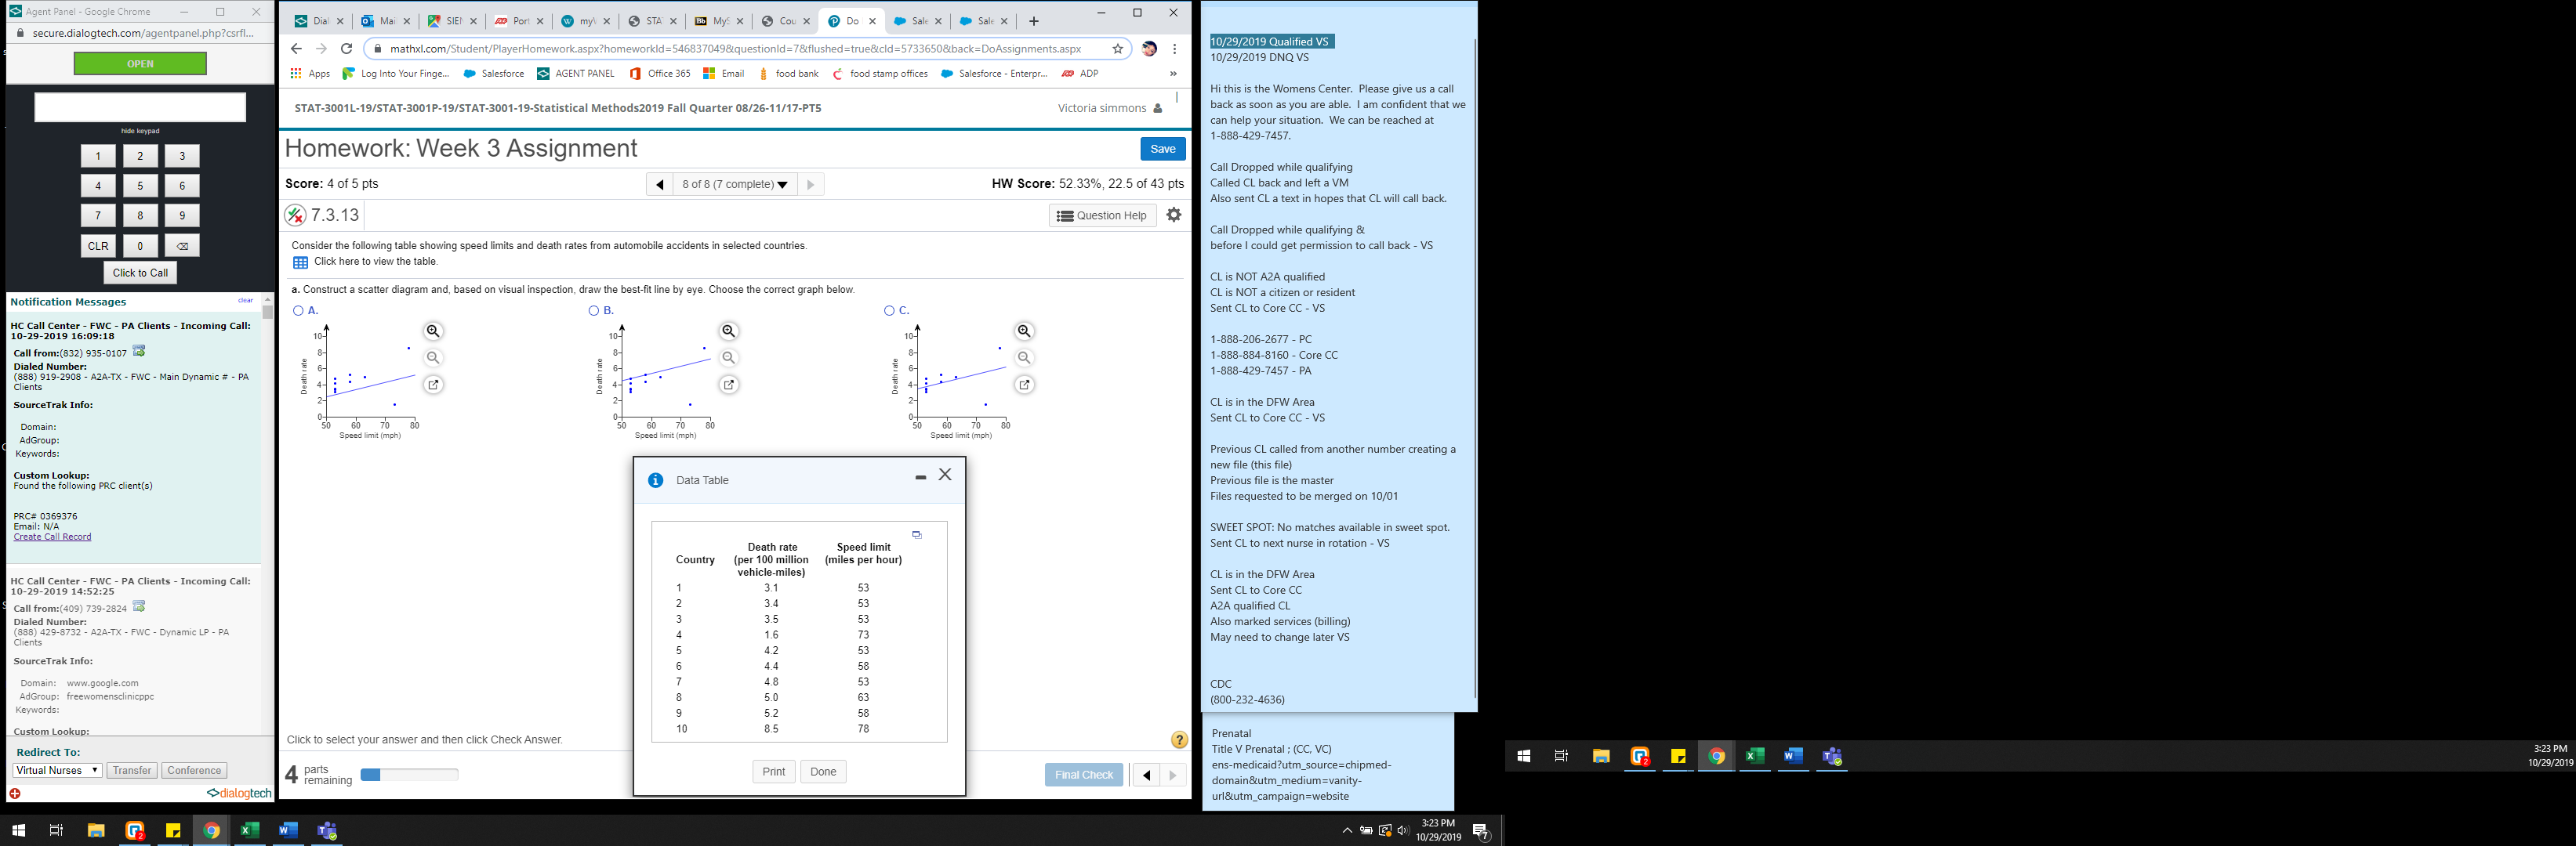
Task: Open the Office 365 bookmark shortcut
Action: point(659,73)
